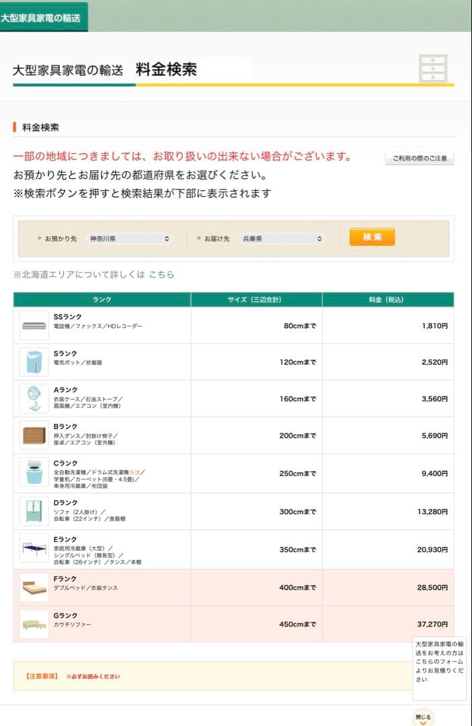This screenshot has width=472, height=726.
Task: Click the Sランク electric pot icon
Action: click(34, 362)
